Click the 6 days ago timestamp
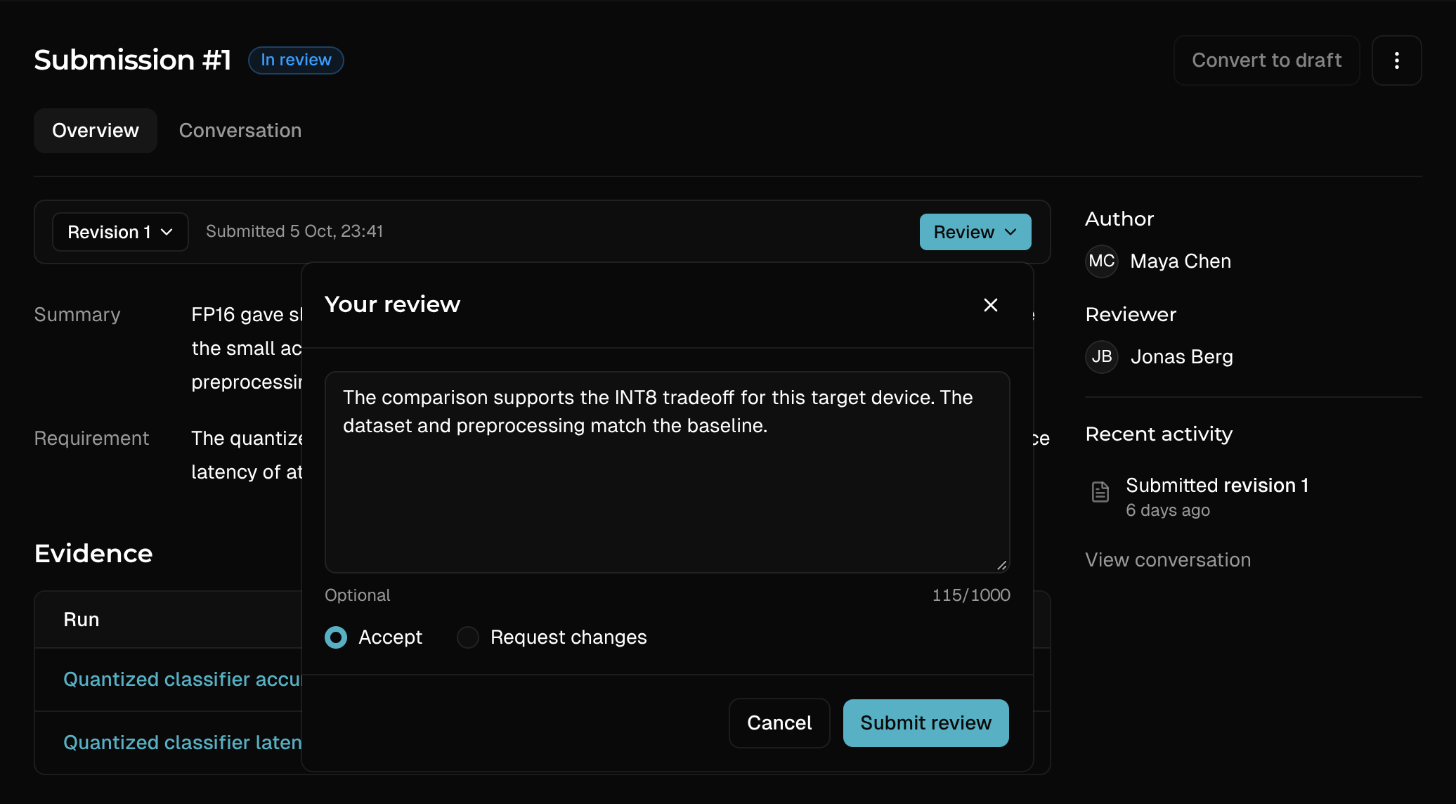This screenshot has height=804, width=1456. [1168, 510]
